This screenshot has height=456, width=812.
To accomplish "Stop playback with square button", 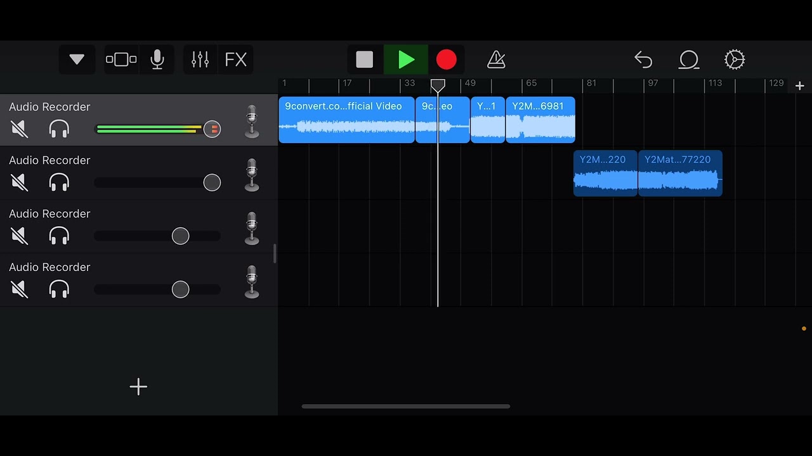I will point(365,60).
